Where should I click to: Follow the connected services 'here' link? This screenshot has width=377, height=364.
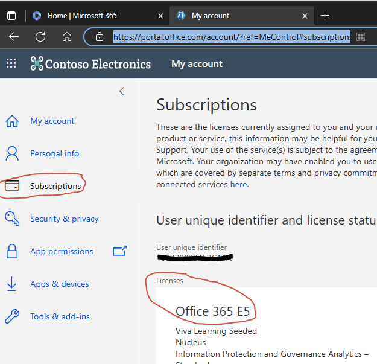click(239, 184)
